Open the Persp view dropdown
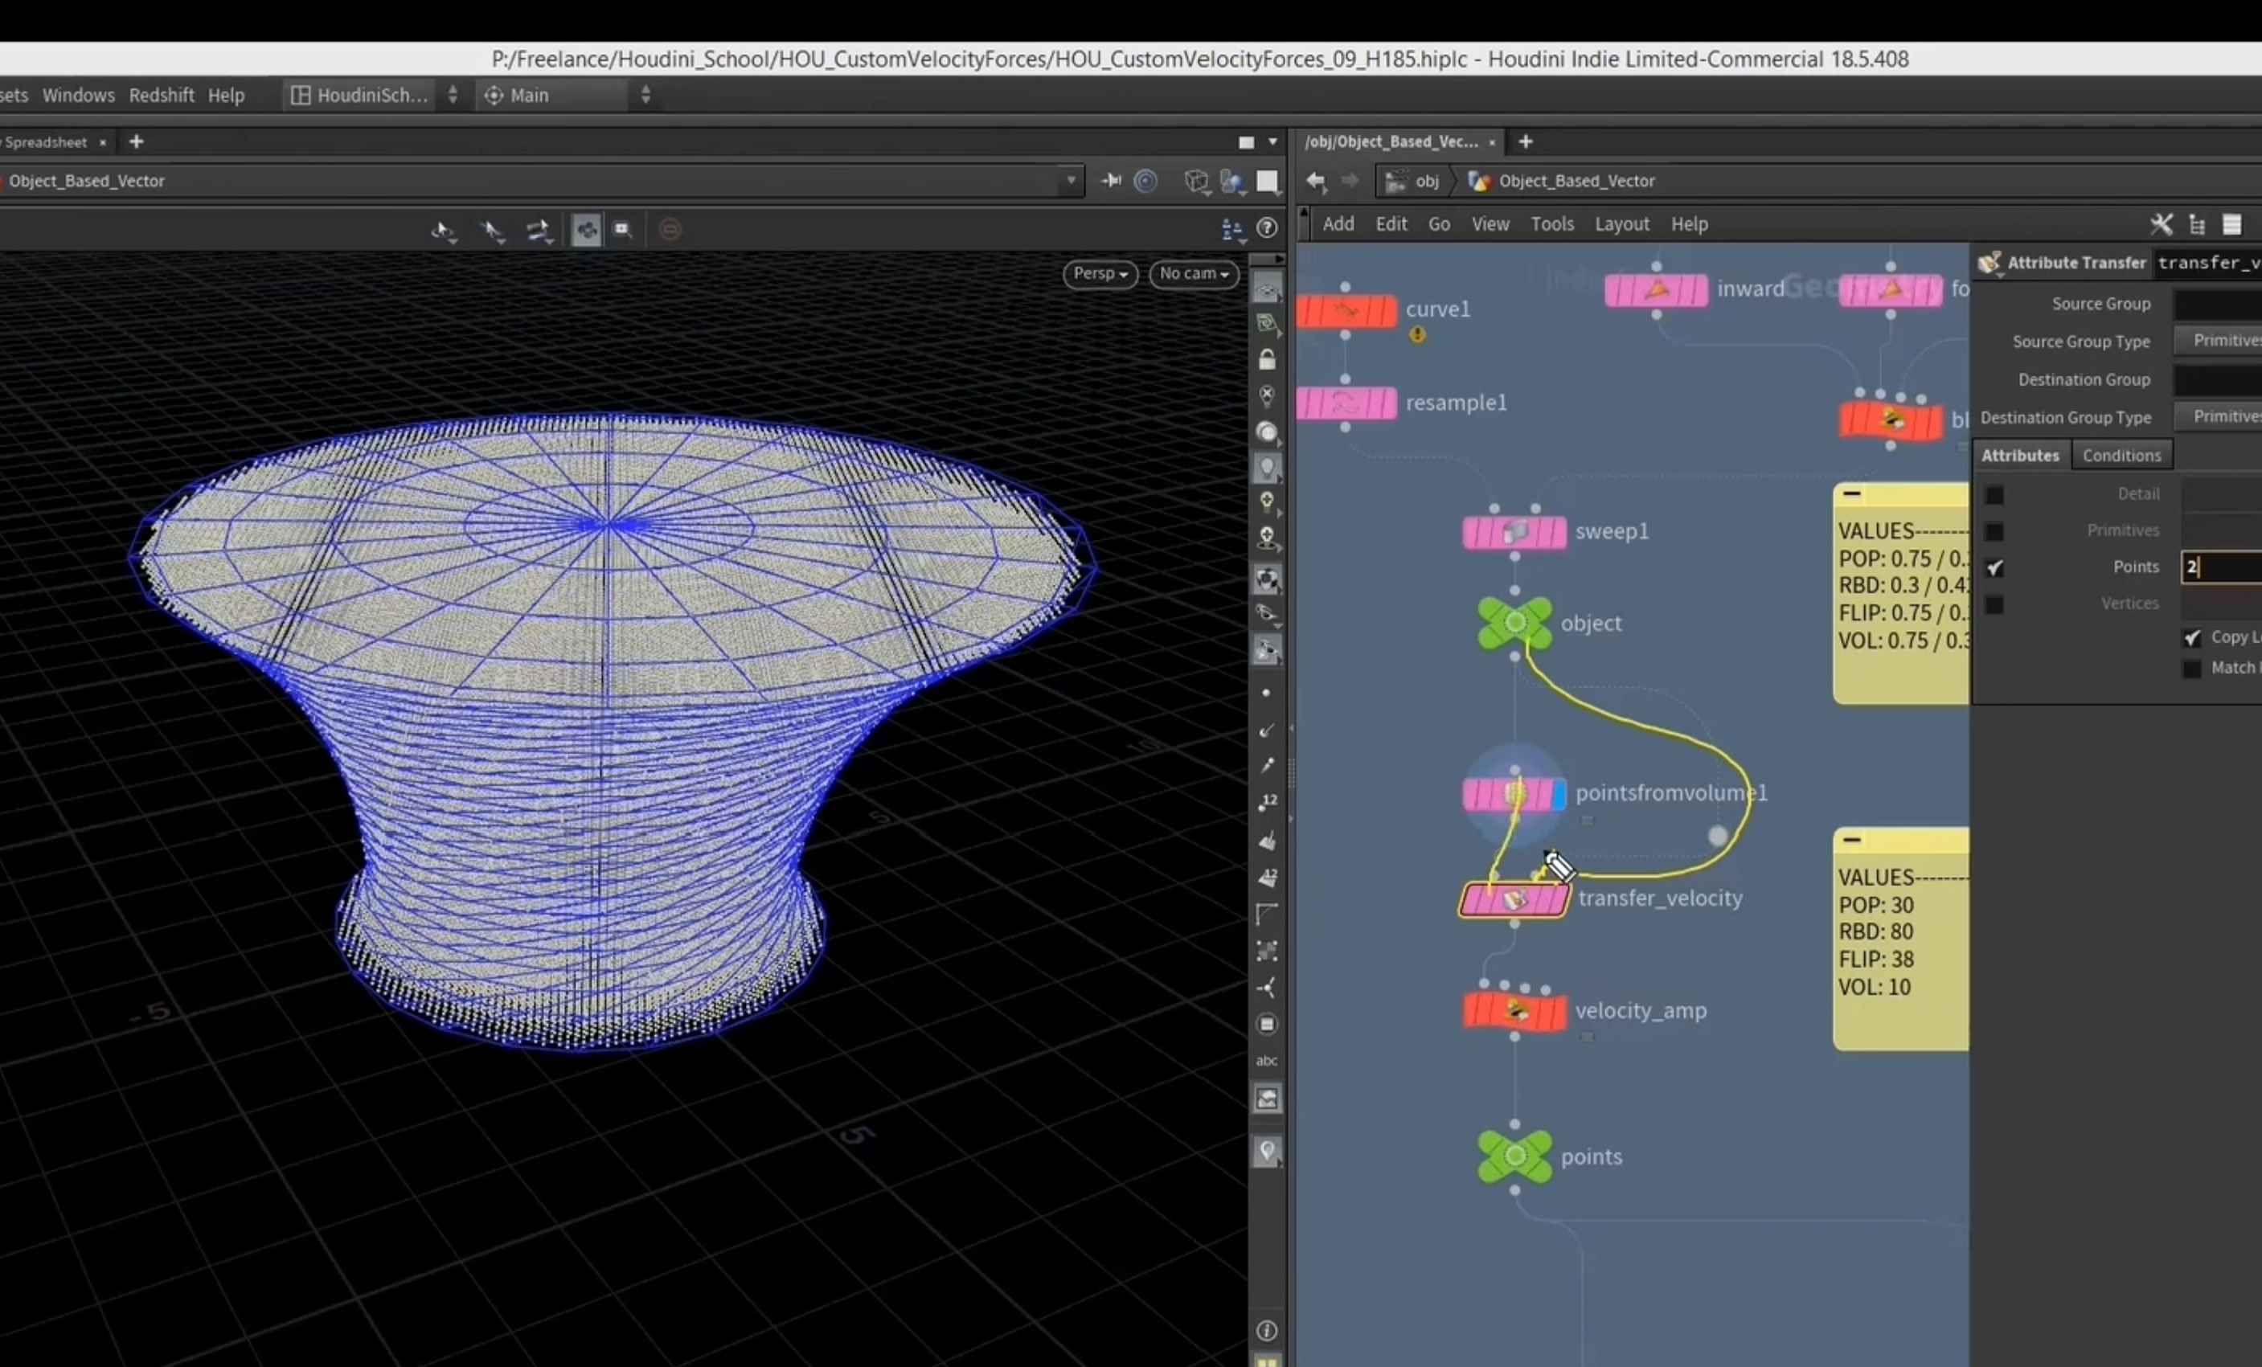Screen dimensions: 2262x1367 tap(1100, 273)
